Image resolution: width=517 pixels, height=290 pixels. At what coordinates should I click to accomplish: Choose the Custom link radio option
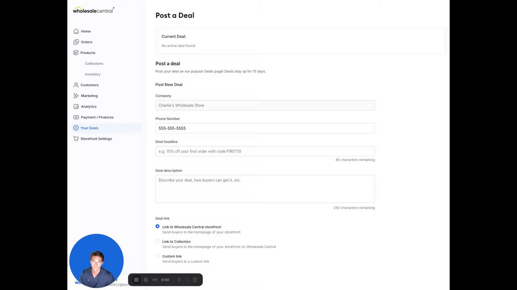[158, 256]
